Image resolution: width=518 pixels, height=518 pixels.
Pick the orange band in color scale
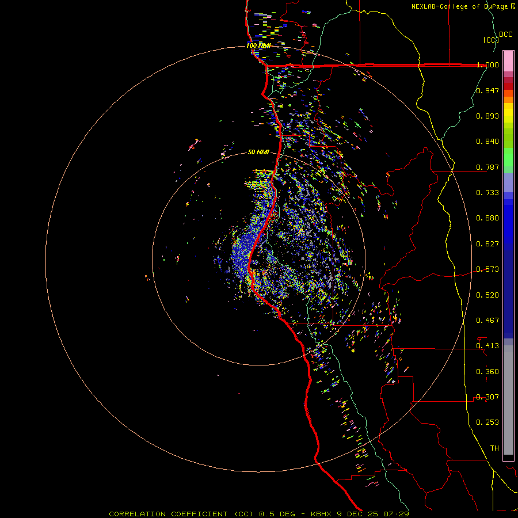[x=508, y=100]
